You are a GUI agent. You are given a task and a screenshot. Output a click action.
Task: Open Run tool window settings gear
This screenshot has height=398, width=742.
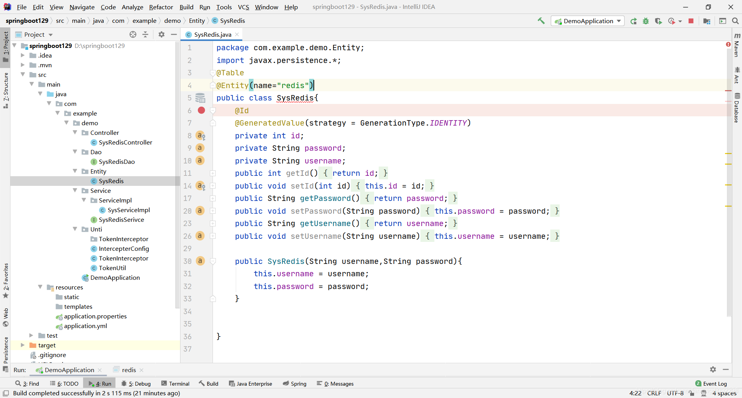[x=713, y=369]
